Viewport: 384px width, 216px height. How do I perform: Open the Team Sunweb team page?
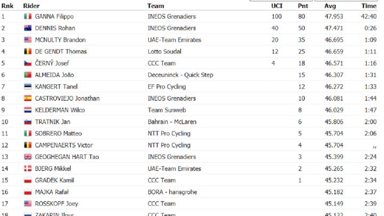tap(167, 110)
